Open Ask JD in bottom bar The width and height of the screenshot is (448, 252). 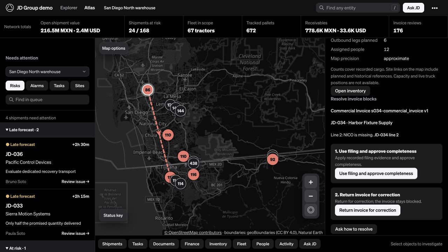pyautogui.click(x=310, y=244)
